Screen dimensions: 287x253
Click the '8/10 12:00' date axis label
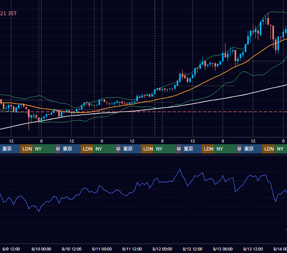tap(72, 249)
